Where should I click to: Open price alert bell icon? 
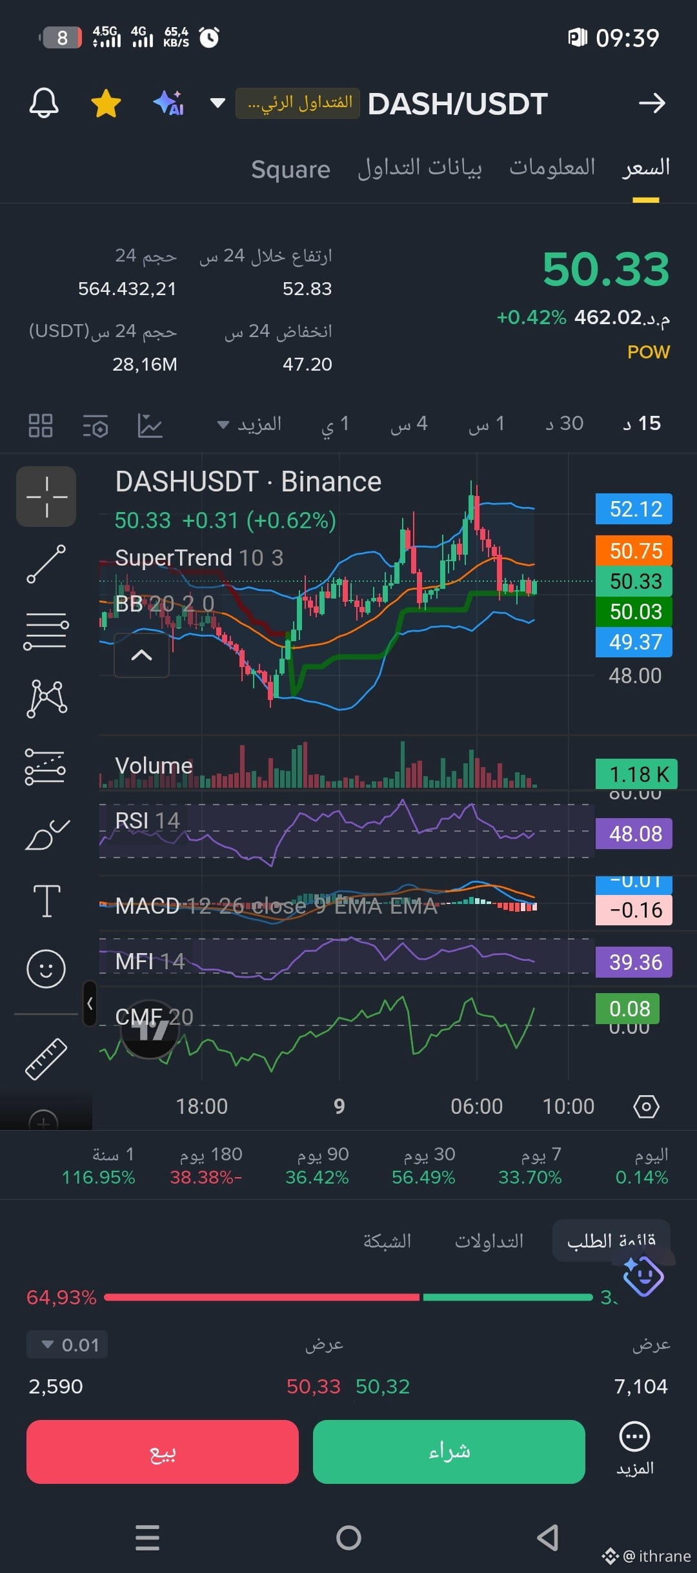[x=44, y=103]
